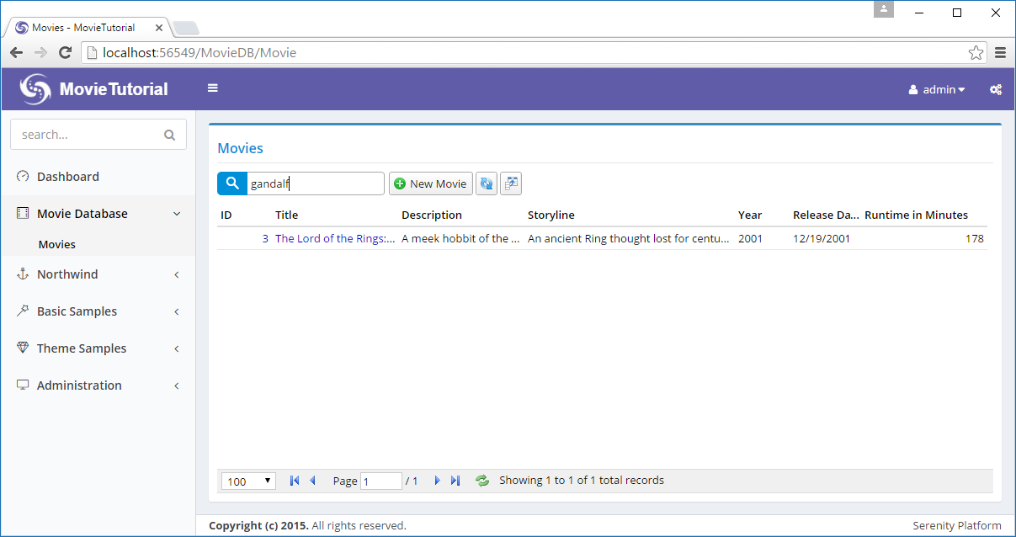Click the blue quick search magnifier icon
1016x537 pixels.
(x=231, y=183)
